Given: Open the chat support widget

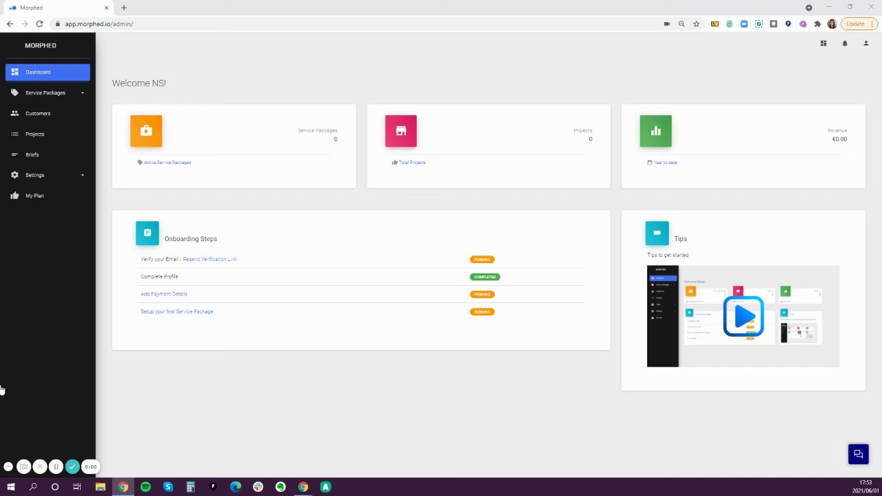Looking at the screenshot, I should pos(858,454).
